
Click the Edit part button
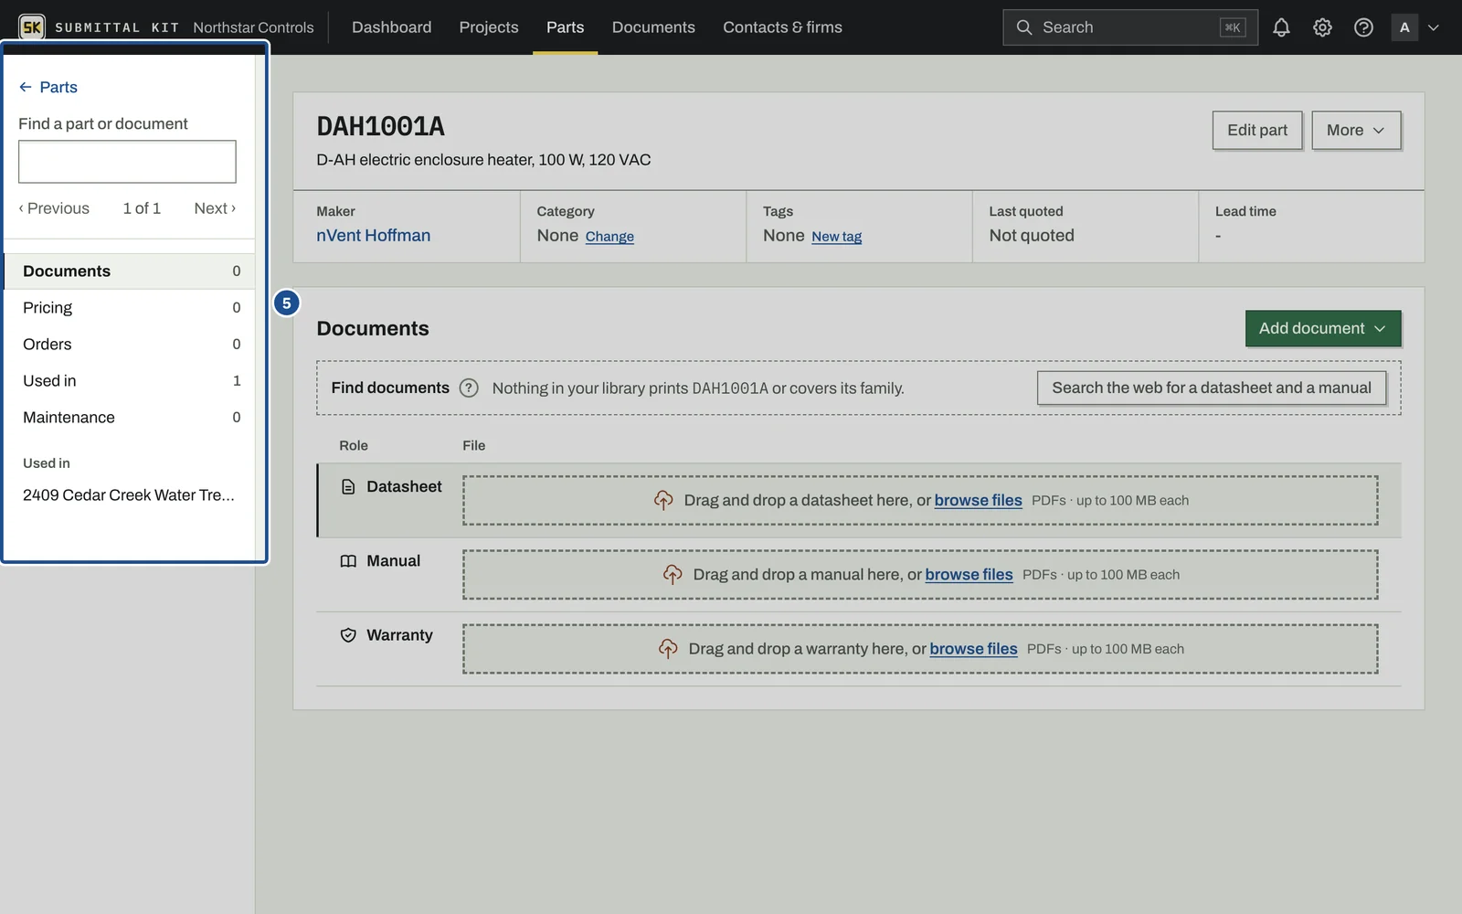(x=1257, y=130)
